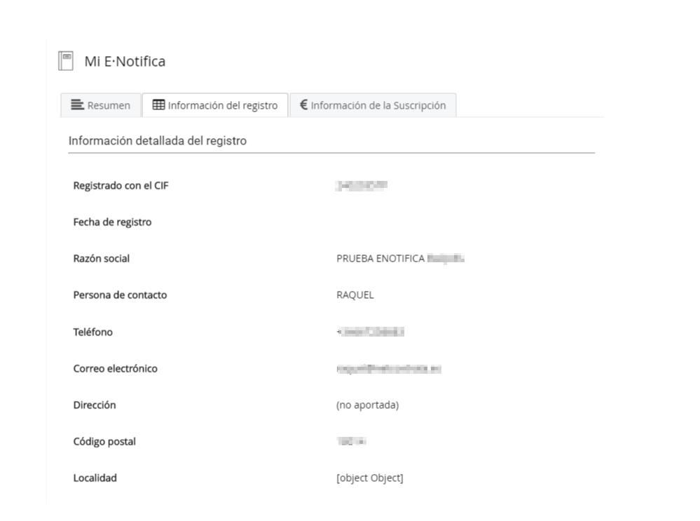Click the Razón social field label
Viewport: 700px width, 521px height.
[102, 259]
